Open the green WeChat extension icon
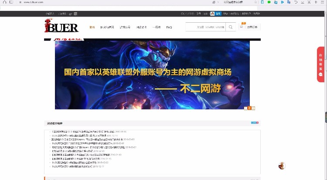 (x=269, y=2)
